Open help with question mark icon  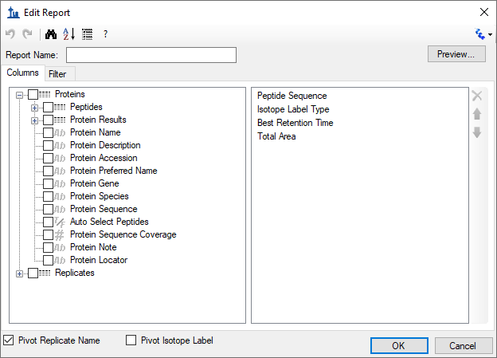pyautogui.click(x=106, y=34)
